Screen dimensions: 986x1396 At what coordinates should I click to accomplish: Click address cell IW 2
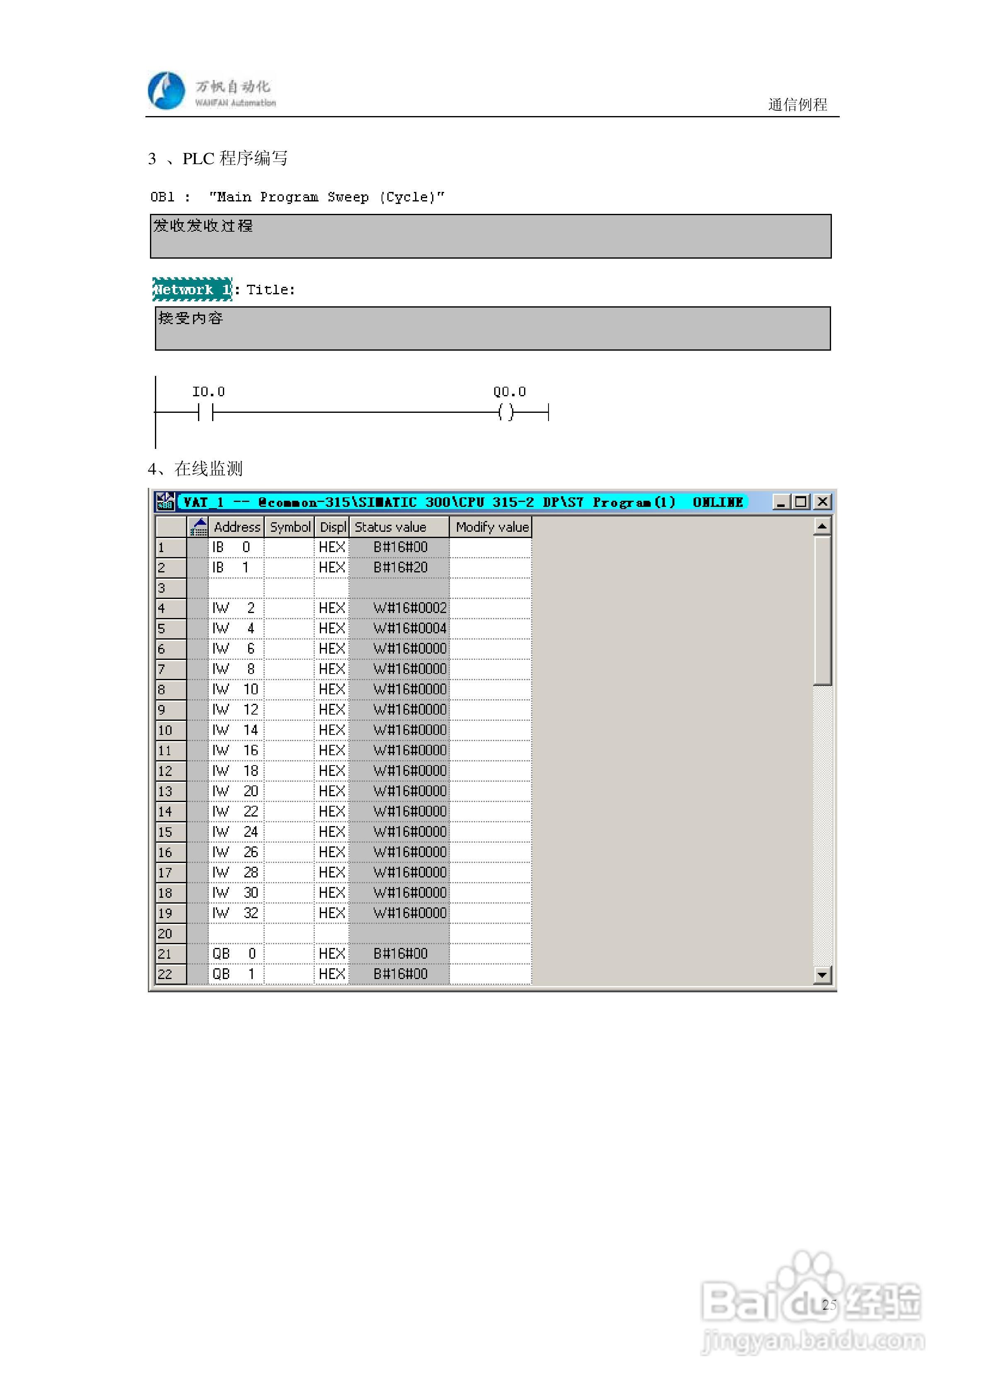pyautogui.click(x=236, y=608)
